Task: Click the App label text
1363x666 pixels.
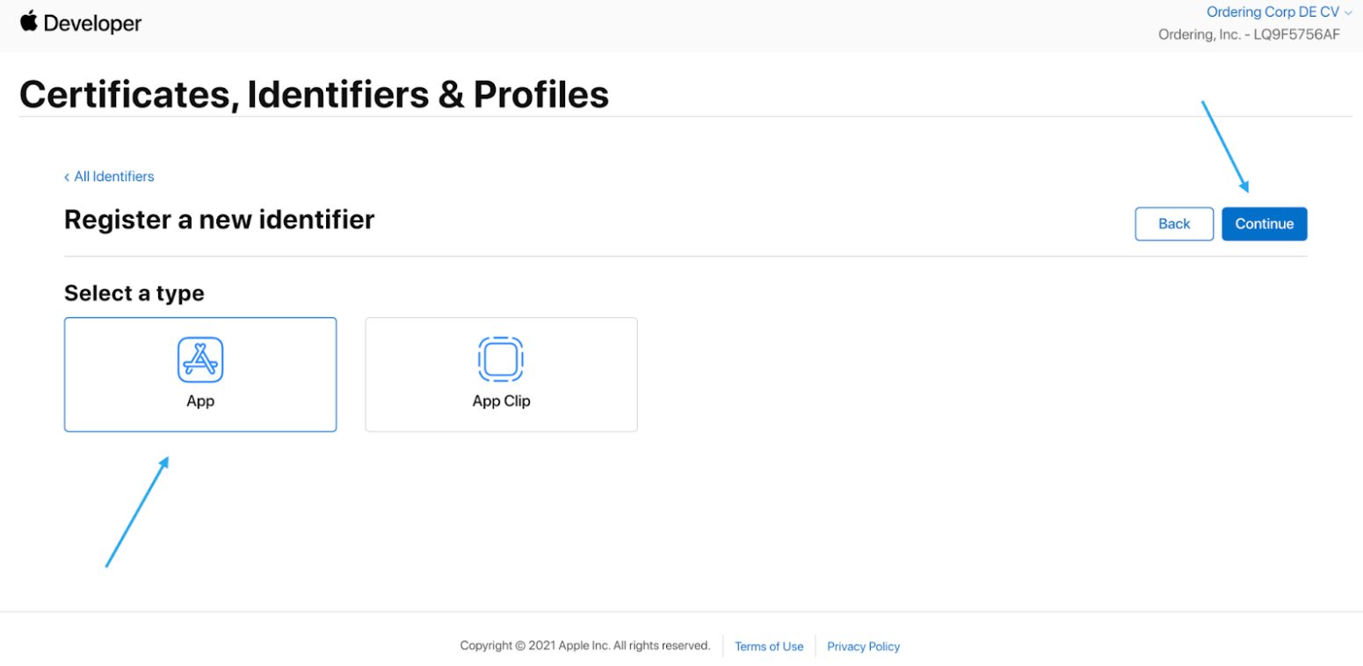Action: click(x=200, y=402)
